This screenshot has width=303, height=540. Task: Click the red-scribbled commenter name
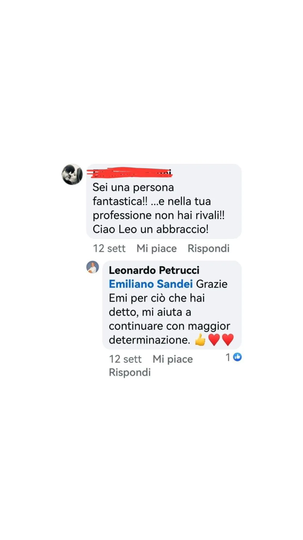click(x=130, y=173)
